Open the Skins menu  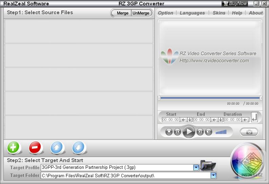click(x=219, y=13)
